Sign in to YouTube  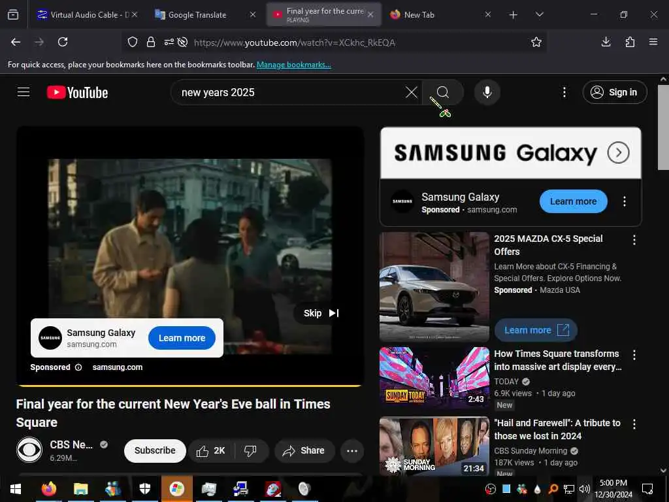point(614,92)
